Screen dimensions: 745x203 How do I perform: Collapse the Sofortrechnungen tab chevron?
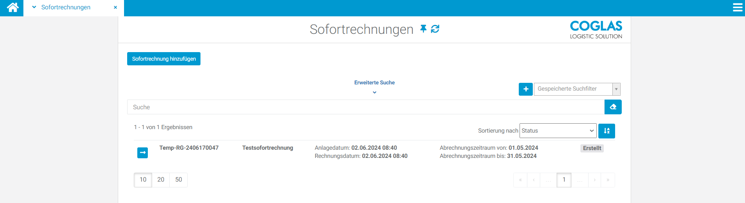click(x=34, y=7)
